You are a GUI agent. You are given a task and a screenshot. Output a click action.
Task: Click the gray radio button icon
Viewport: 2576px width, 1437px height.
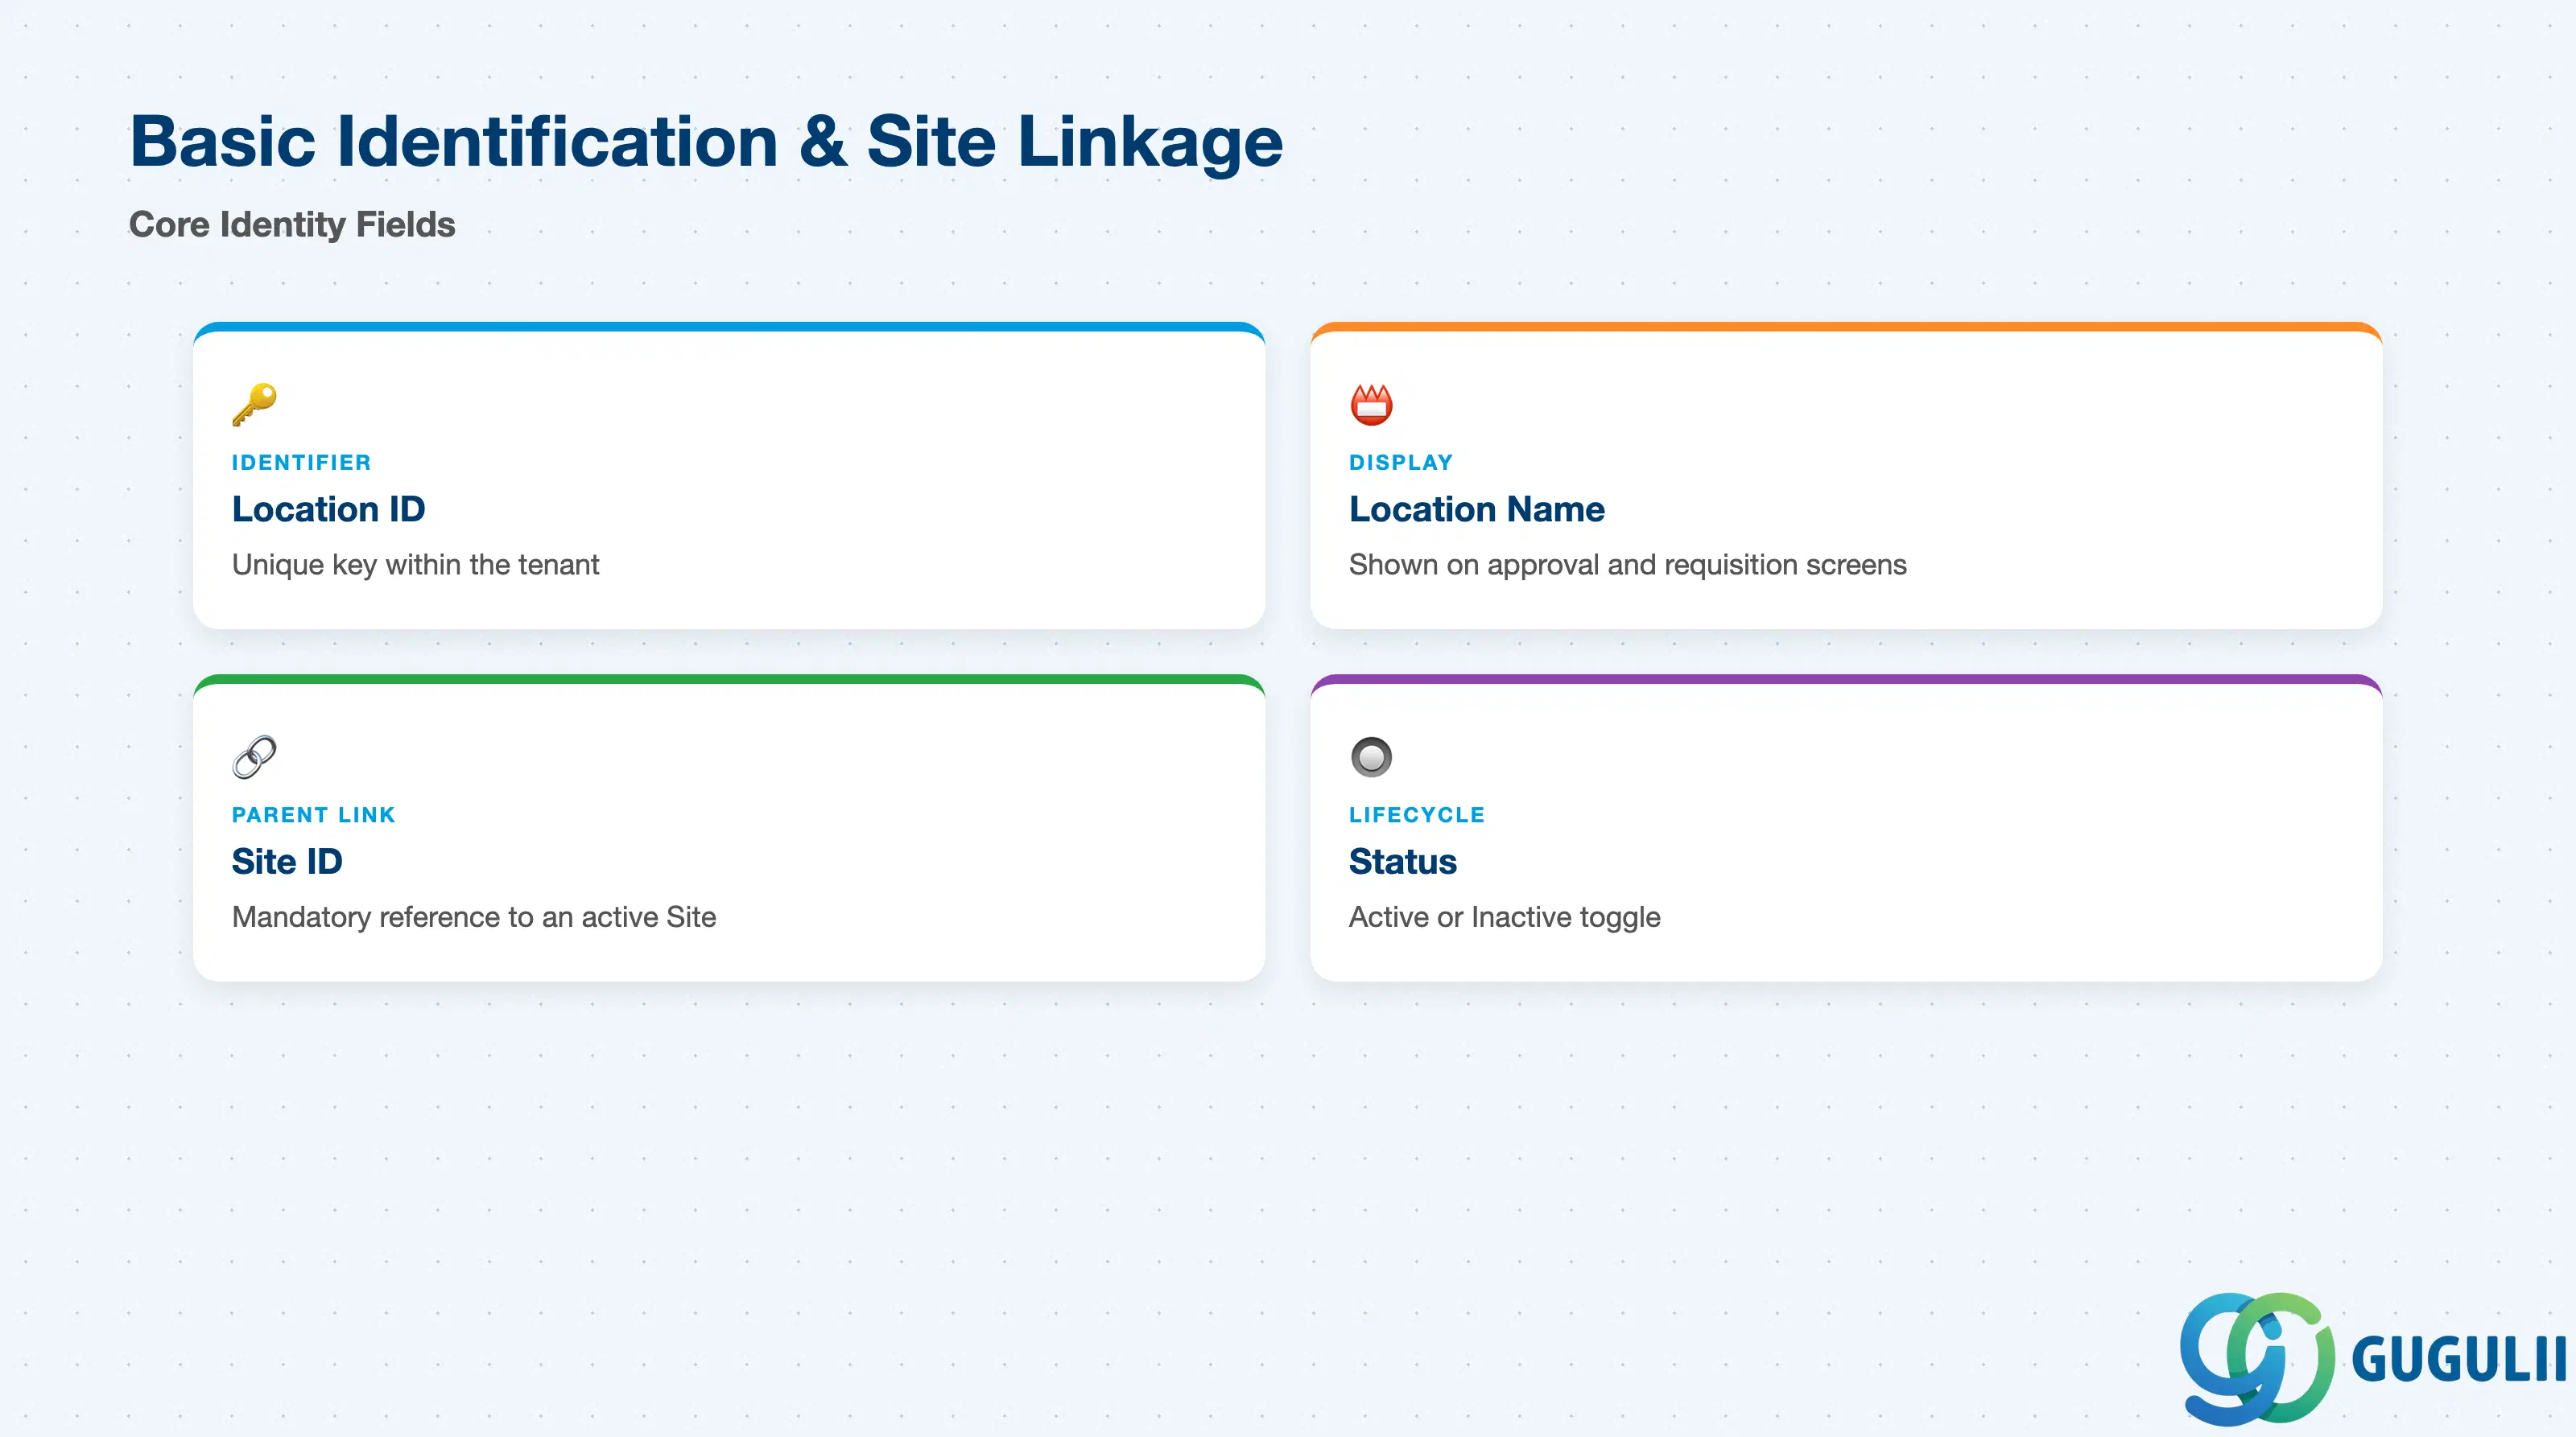tap(1371, 757)
